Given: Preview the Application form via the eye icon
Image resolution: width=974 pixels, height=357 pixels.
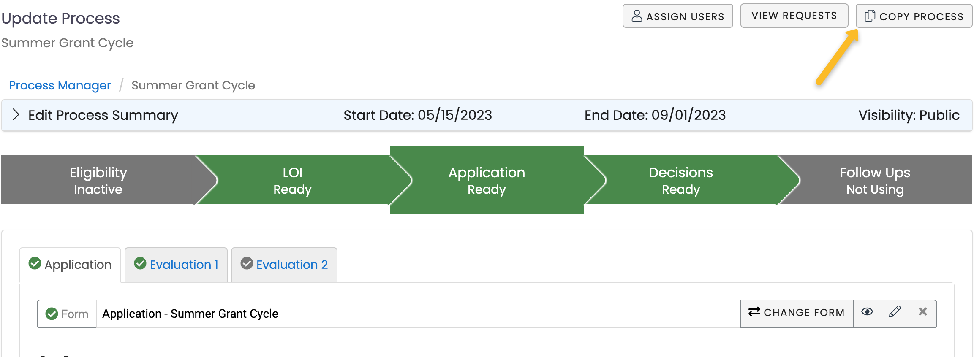Looking at the screenshot, I should tap(867, 312).
